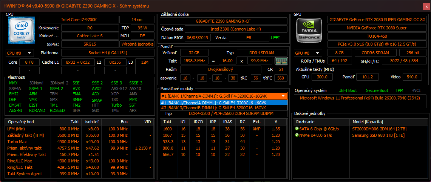431x182 pixels.
Task: Click the 2T command rate field
Action: pyautogui.click(x=281, y=69)
